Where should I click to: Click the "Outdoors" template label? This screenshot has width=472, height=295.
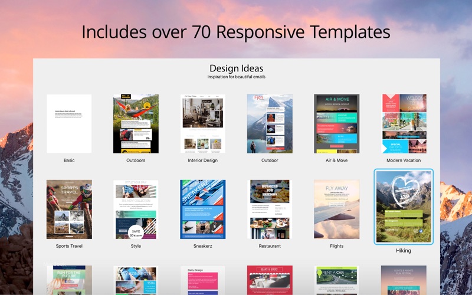(x=136, y=160)
